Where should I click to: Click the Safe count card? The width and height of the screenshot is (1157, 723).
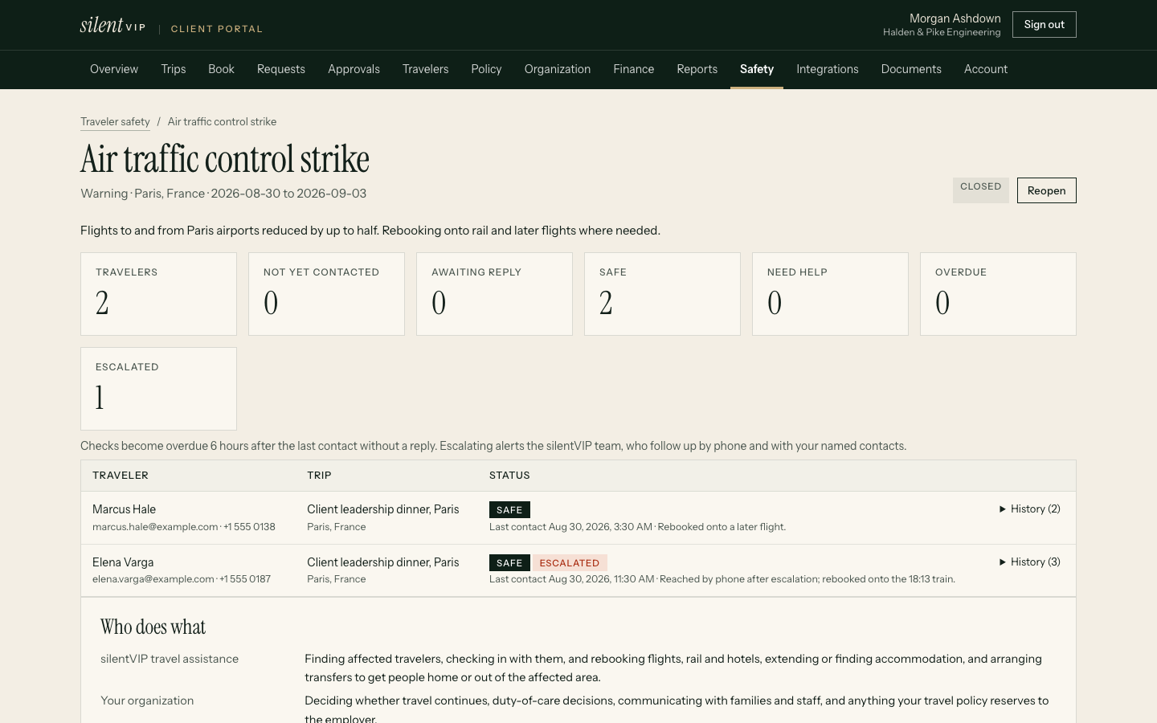click(x=662, y=294)
